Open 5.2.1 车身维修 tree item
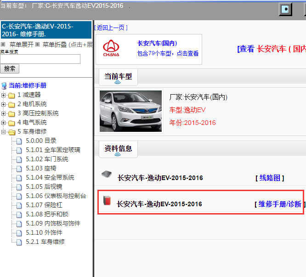 pyautogui.click(x=45, y=242)
